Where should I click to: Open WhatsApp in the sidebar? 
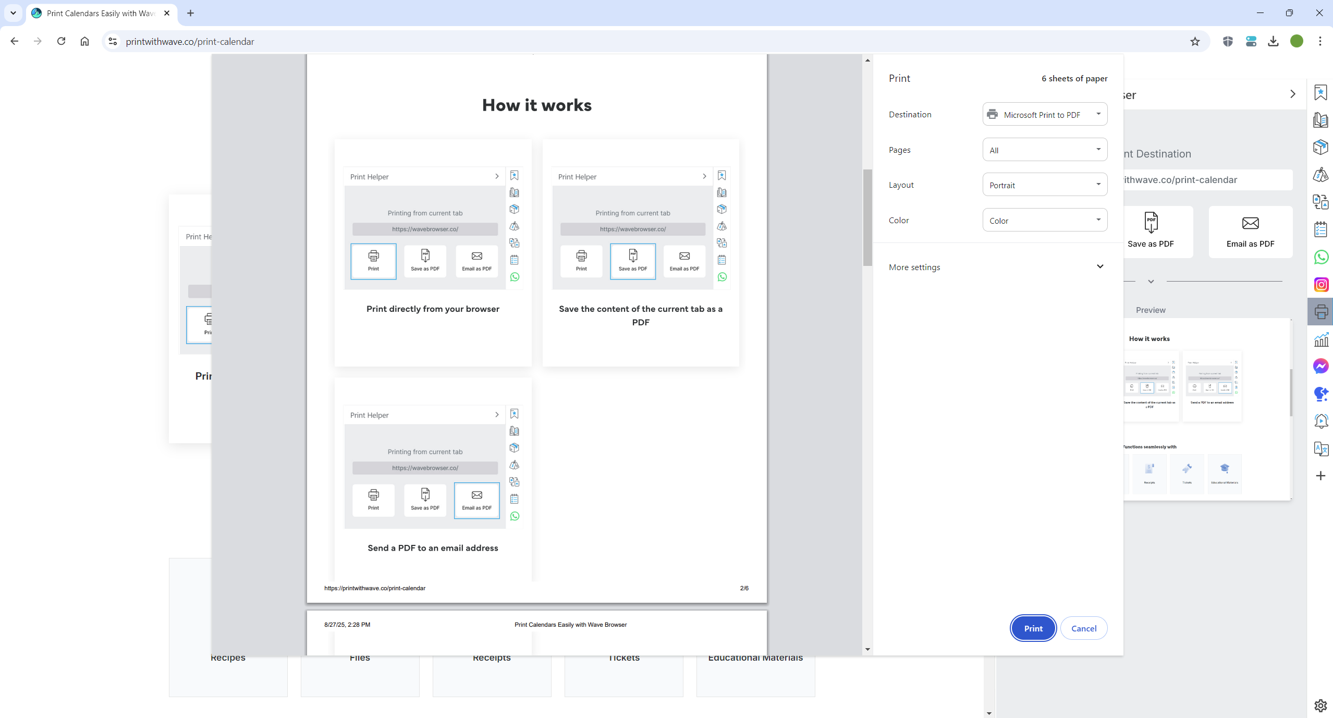pyautogui.click(x=1320, y=257)
